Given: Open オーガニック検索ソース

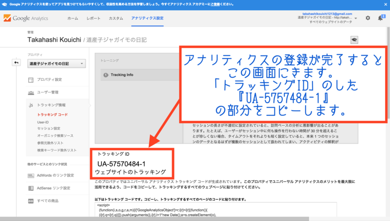Looking at the screenshot, I should (55, 136).
